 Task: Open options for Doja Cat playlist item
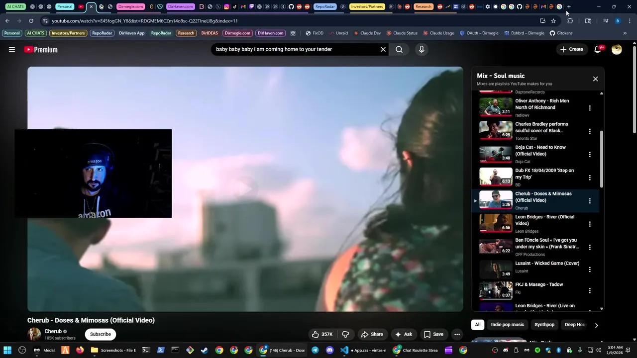tap(590, 155)
